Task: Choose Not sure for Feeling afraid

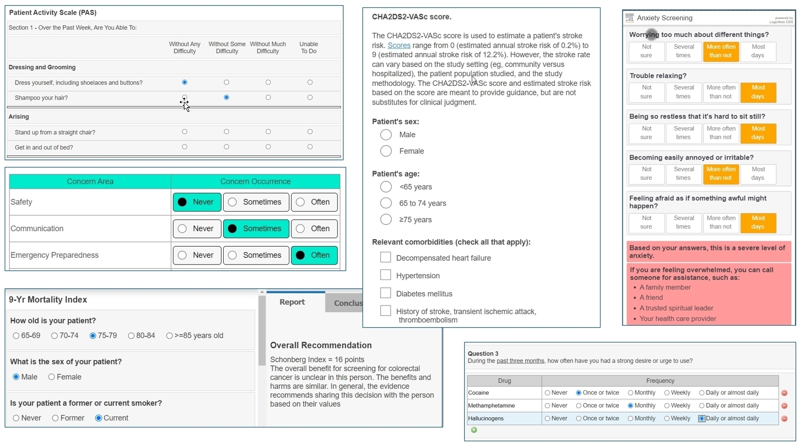Action: coord(647,222)
